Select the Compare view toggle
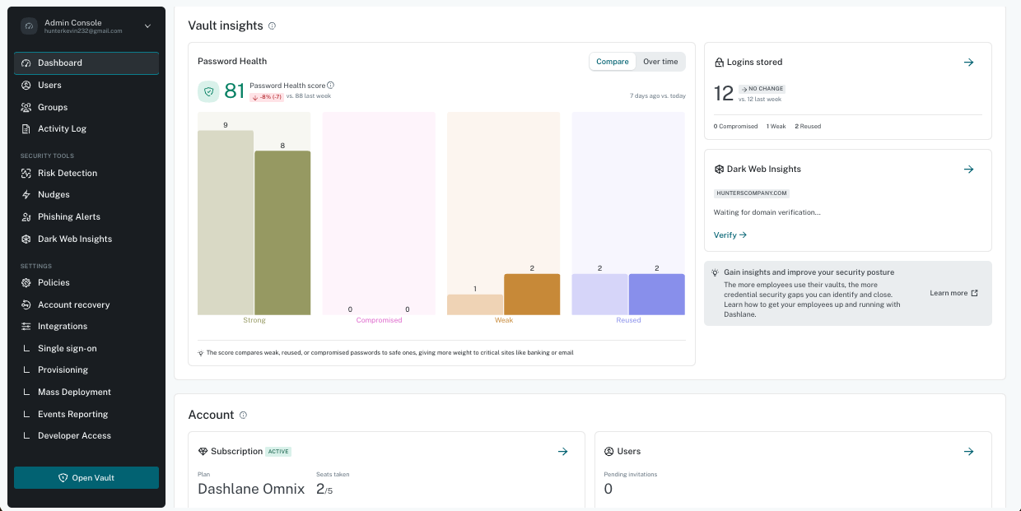The width and height of the screenshot is (1021, 511). pos(613,62)
